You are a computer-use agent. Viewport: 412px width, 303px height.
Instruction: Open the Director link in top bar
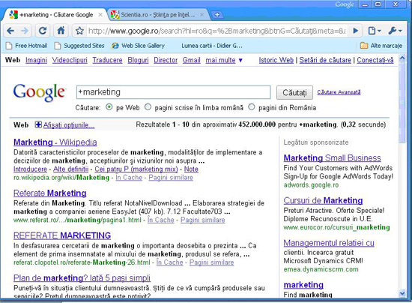pyautogui.click(x=166, y=60)
